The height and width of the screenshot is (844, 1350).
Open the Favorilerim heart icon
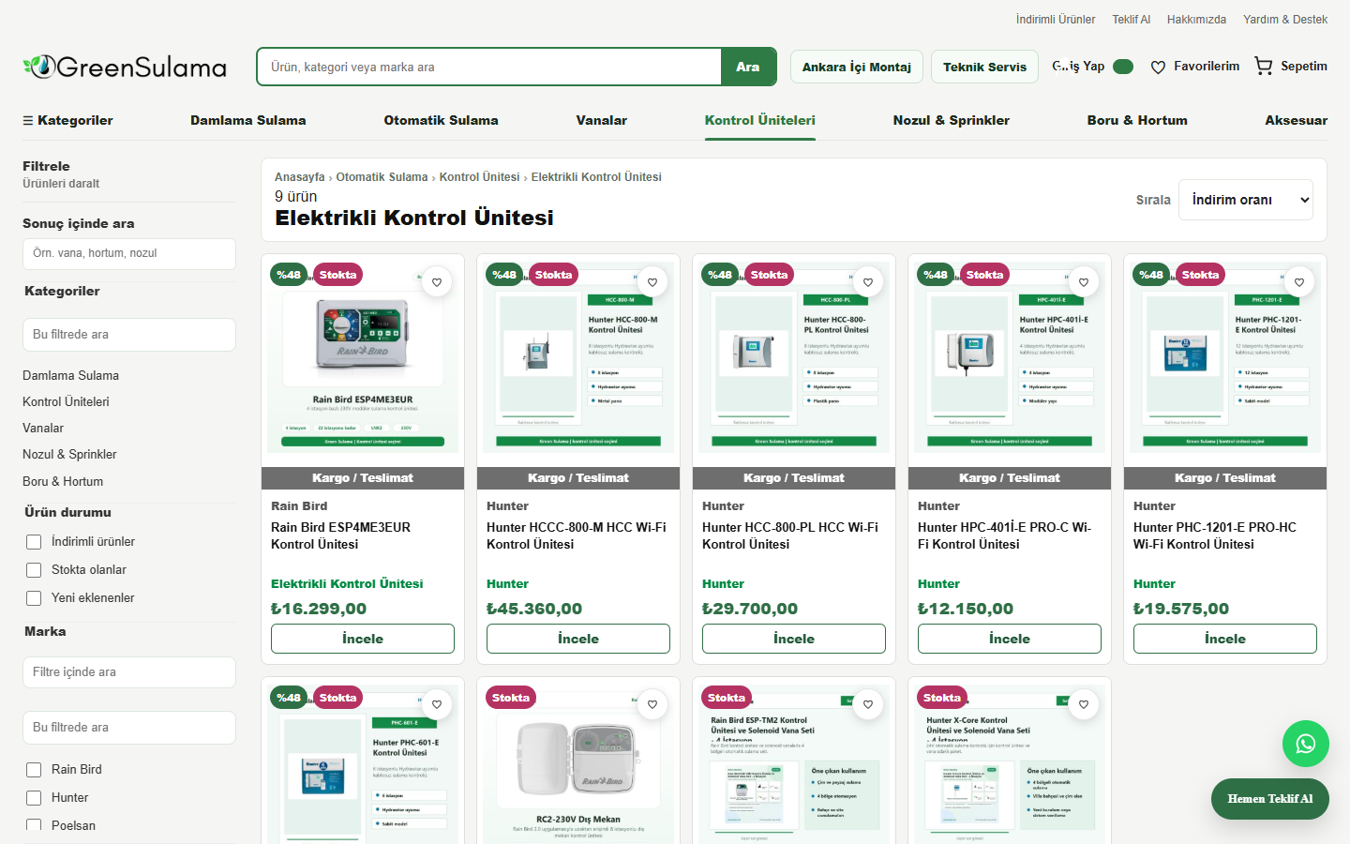(1158, 68)
